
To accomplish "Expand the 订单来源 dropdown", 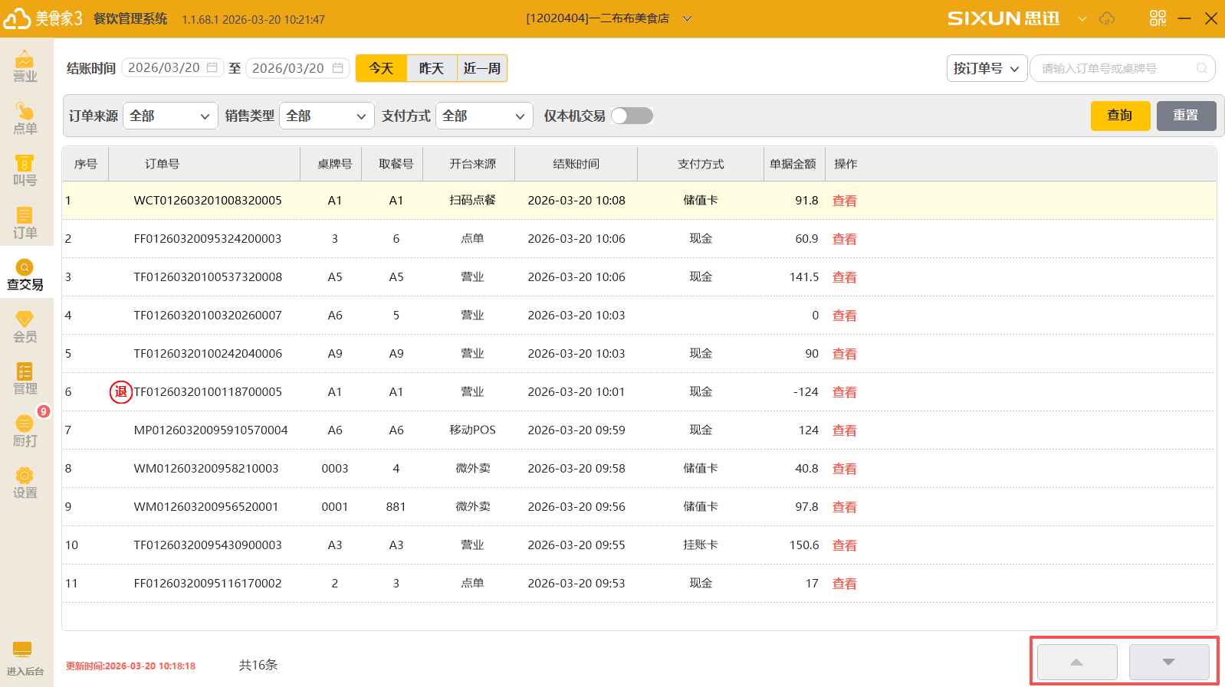I will 170,116.
